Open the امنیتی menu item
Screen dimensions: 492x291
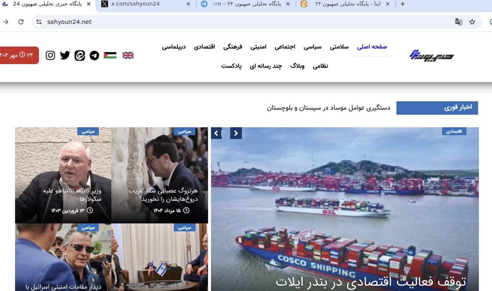(259, 47)
